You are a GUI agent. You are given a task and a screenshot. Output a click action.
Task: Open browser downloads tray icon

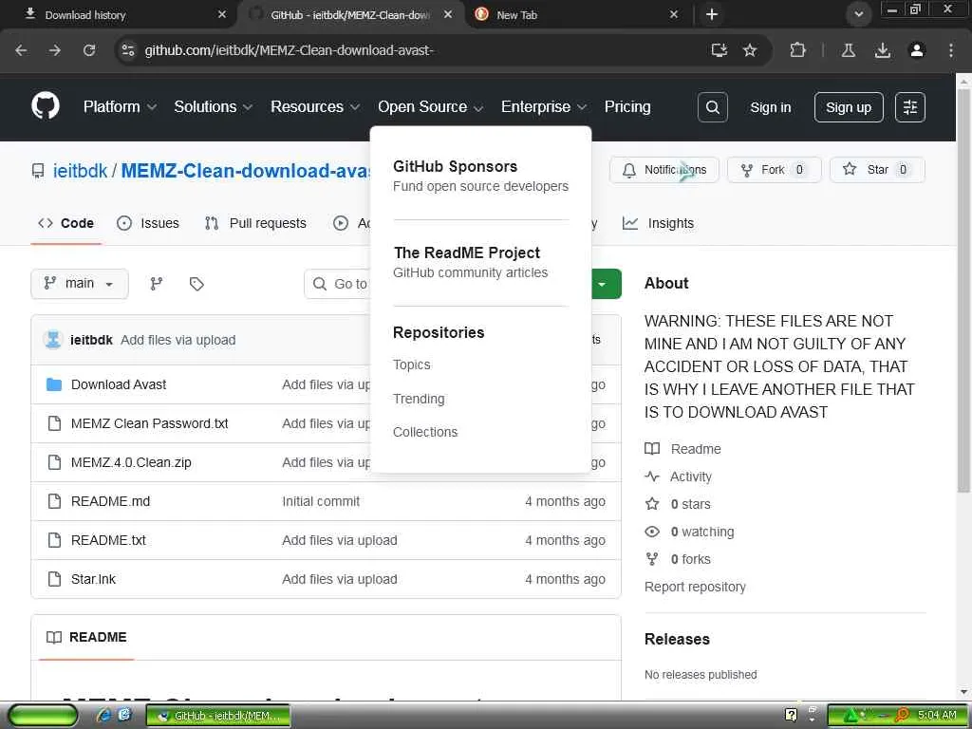(882, 50)
